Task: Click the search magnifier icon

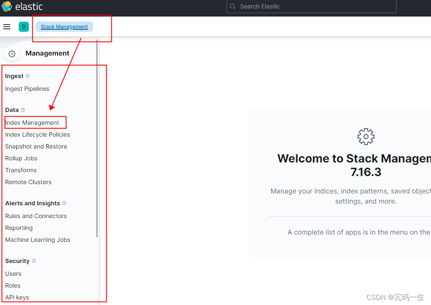Action: tap(233, 6)
